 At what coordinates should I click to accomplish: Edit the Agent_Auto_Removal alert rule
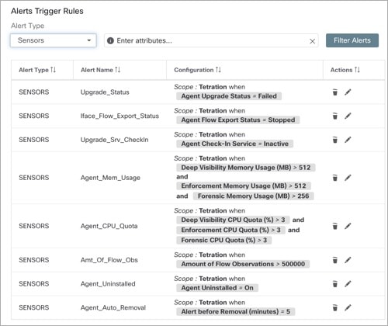[x=348, y=307]
